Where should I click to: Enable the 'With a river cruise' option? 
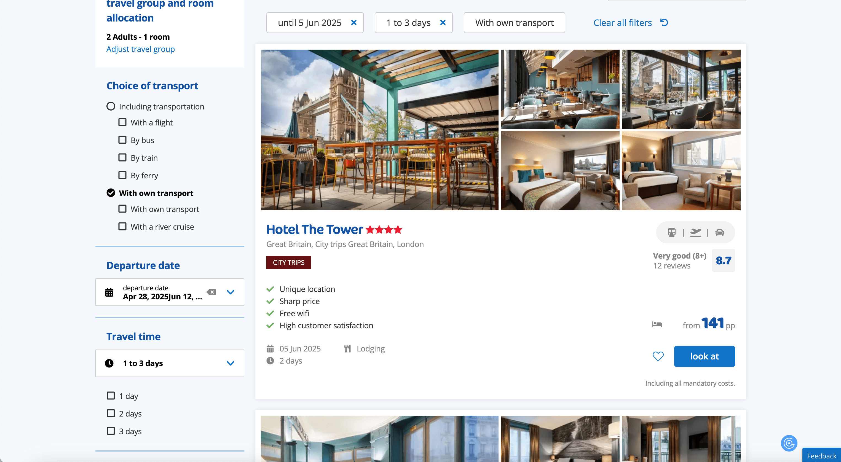click(122, 226)
